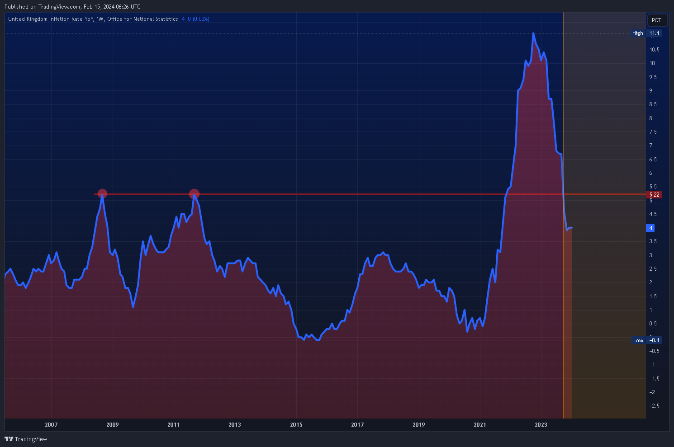The height and width of the screenshot is (447, 674).
Task: Click the Low -0.1 price label
Action: pos(646,340)
